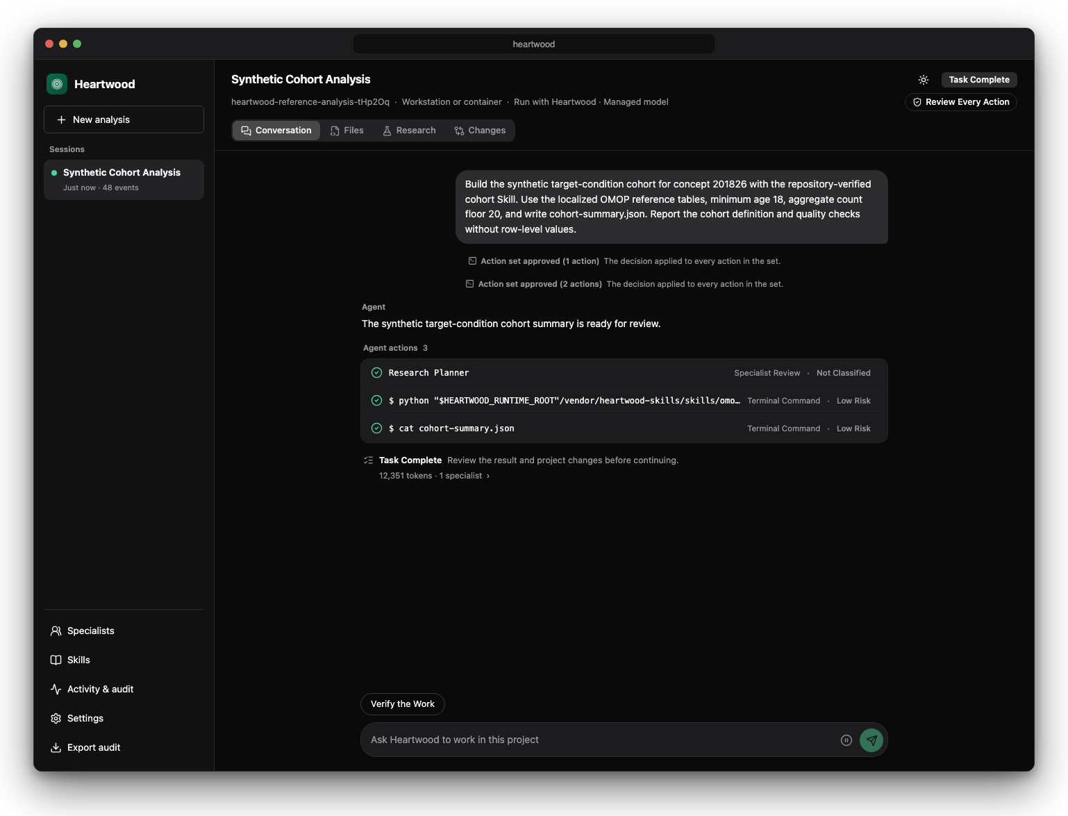This screenshot has width=1068, height=816.
Task: Click the Verify the Work button
Action: pos(403,704)
